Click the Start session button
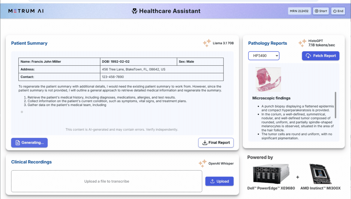 [321, 11]
